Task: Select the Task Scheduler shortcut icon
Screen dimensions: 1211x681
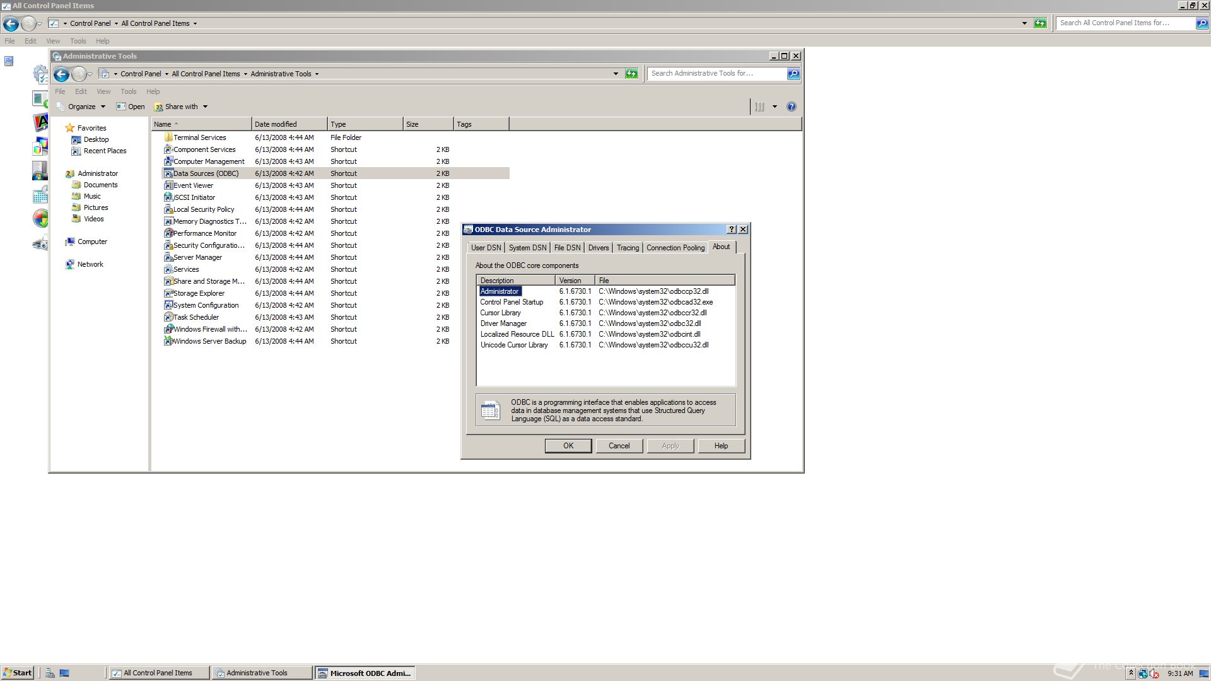Action: (168, 317)
